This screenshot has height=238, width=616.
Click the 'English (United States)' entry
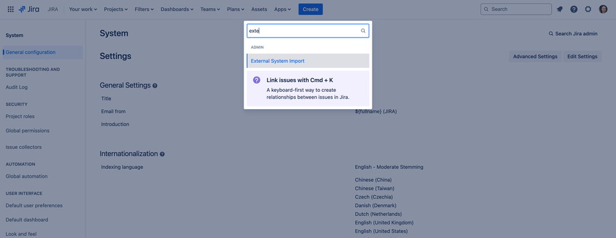click(381, 231)
